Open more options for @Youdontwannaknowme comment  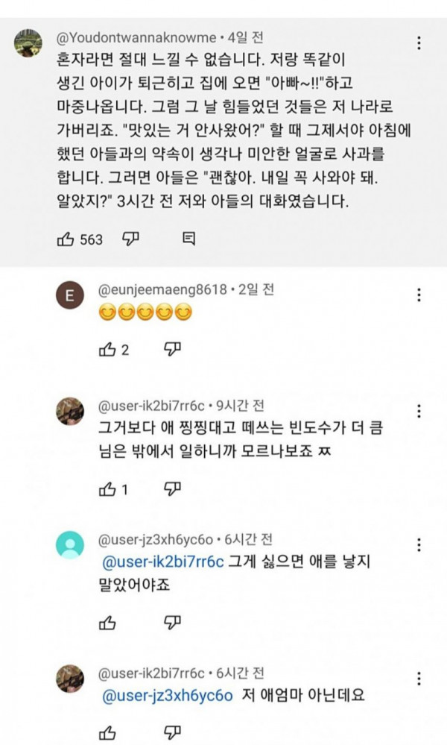pos(421,43)
